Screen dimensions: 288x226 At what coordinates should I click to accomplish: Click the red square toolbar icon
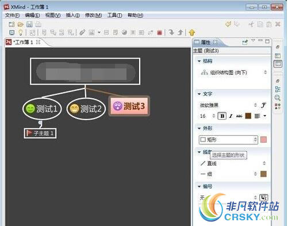[x=159, y=33]
